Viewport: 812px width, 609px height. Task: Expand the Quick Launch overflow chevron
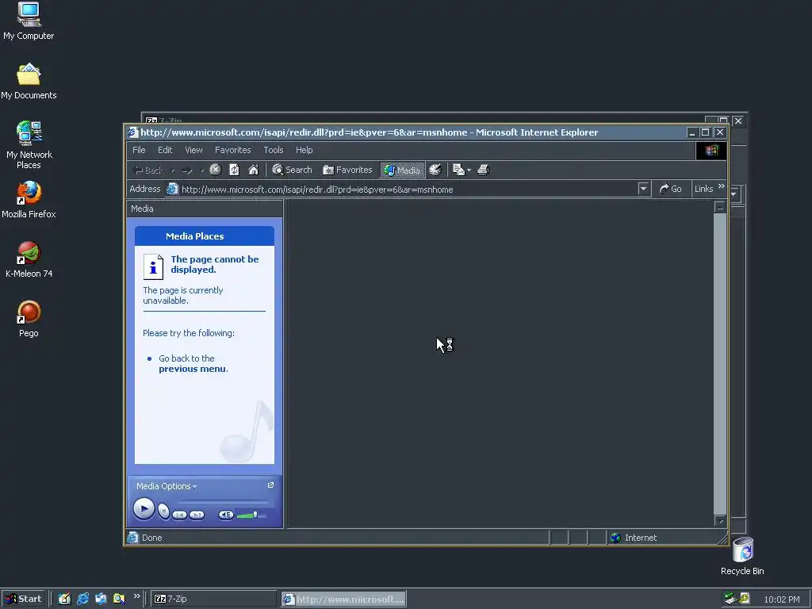pyautogui.click(x=136, y=596)
